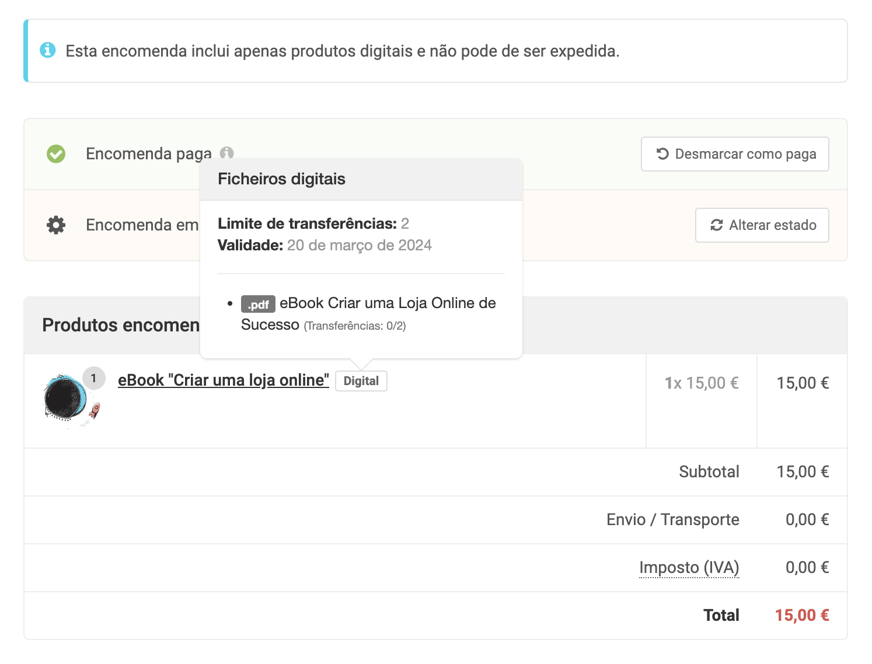Click the red Total amount 15,00 €
The height and width of the screenshot is (664, 872).
click(801, 615)
